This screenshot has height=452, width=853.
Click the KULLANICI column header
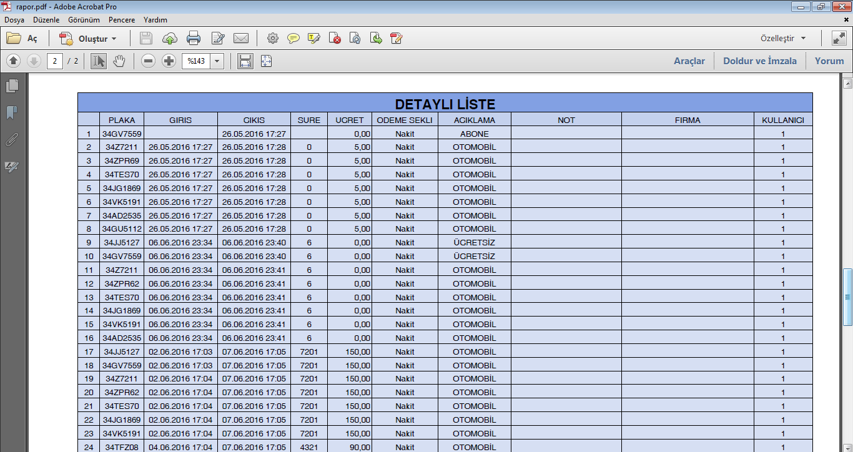click(x=783, y=120)
